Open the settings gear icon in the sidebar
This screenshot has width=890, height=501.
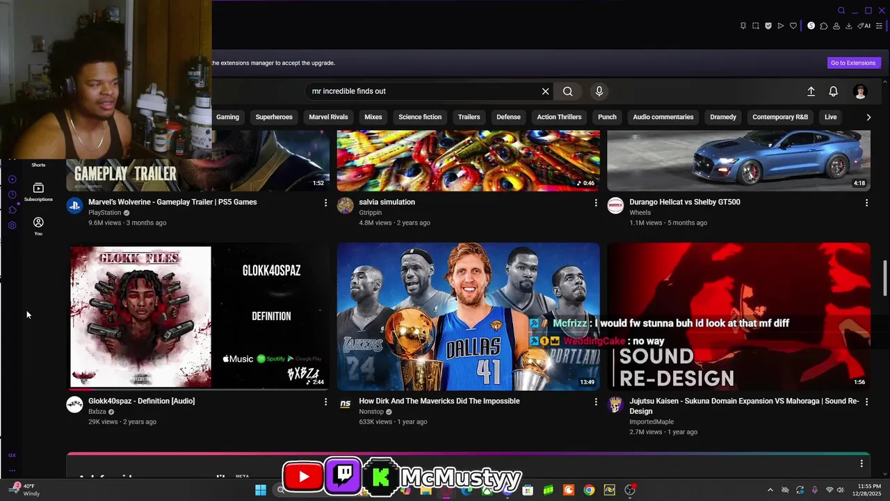click(12, 225)
